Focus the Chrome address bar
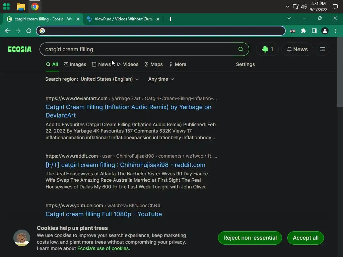Image resolution: width=343 pixels, height=257 pixels. (161, 31)
